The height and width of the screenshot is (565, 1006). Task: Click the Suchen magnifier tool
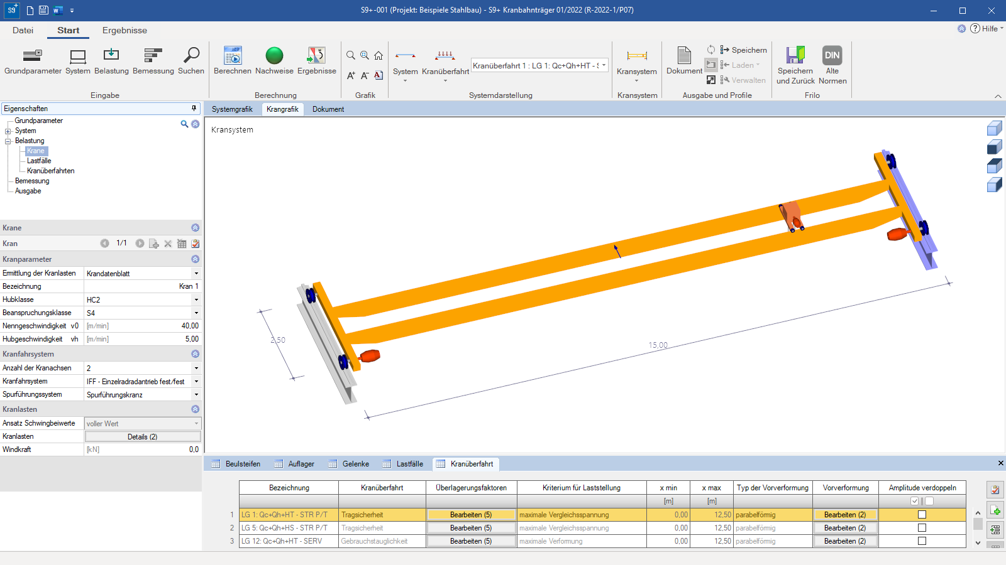[191, 61]
